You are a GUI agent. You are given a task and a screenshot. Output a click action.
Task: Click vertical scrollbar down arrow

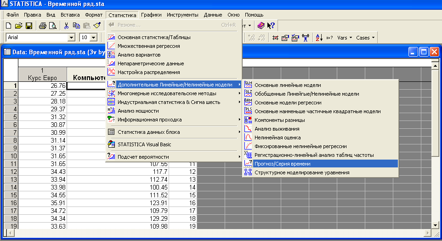(435, 225)
